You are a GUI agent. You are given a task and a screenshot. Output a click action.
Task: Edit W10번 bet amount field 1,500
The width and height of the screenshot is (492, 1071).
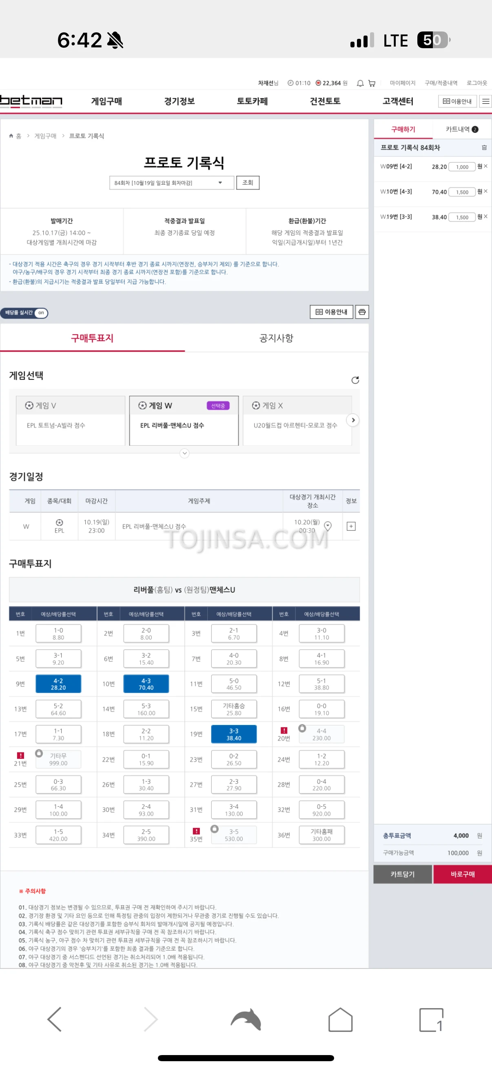click(x=462, y=192)
